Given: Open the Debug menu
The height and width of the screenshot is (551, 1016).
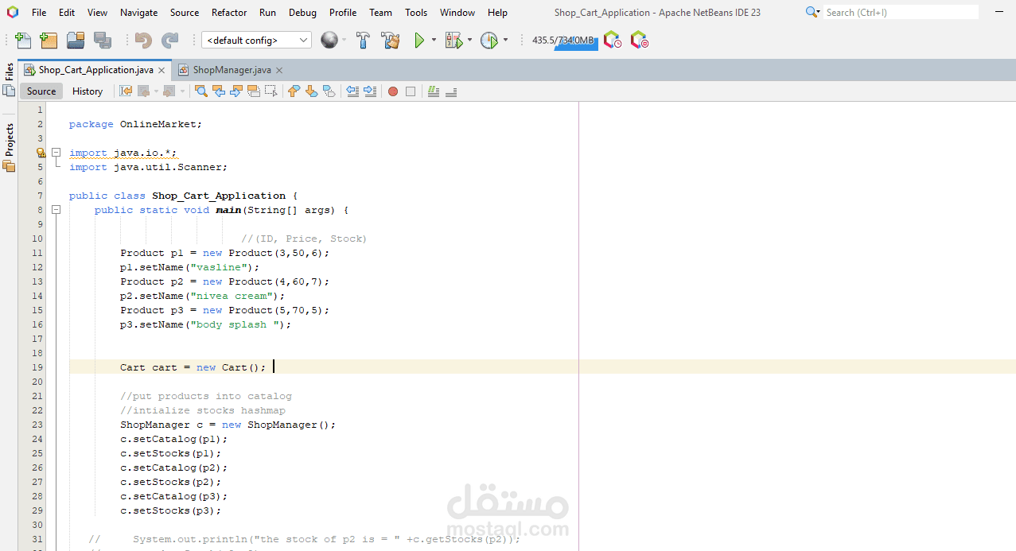Looking at the screenshot, I should pos(302,12).
